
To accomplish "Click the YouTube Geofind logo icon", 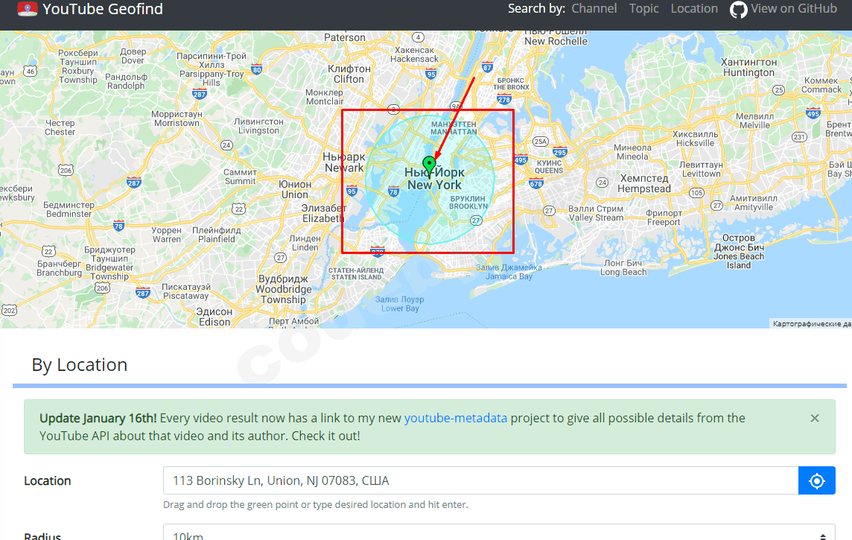I will (x=27, y=9).
